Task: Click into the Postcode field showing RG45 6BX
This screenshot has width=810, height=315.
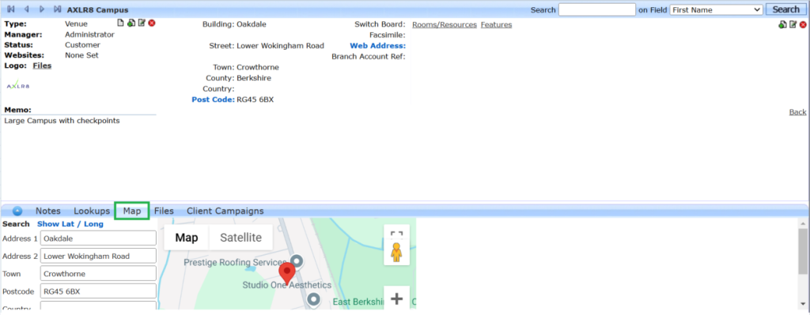Action: coord(98,291)
